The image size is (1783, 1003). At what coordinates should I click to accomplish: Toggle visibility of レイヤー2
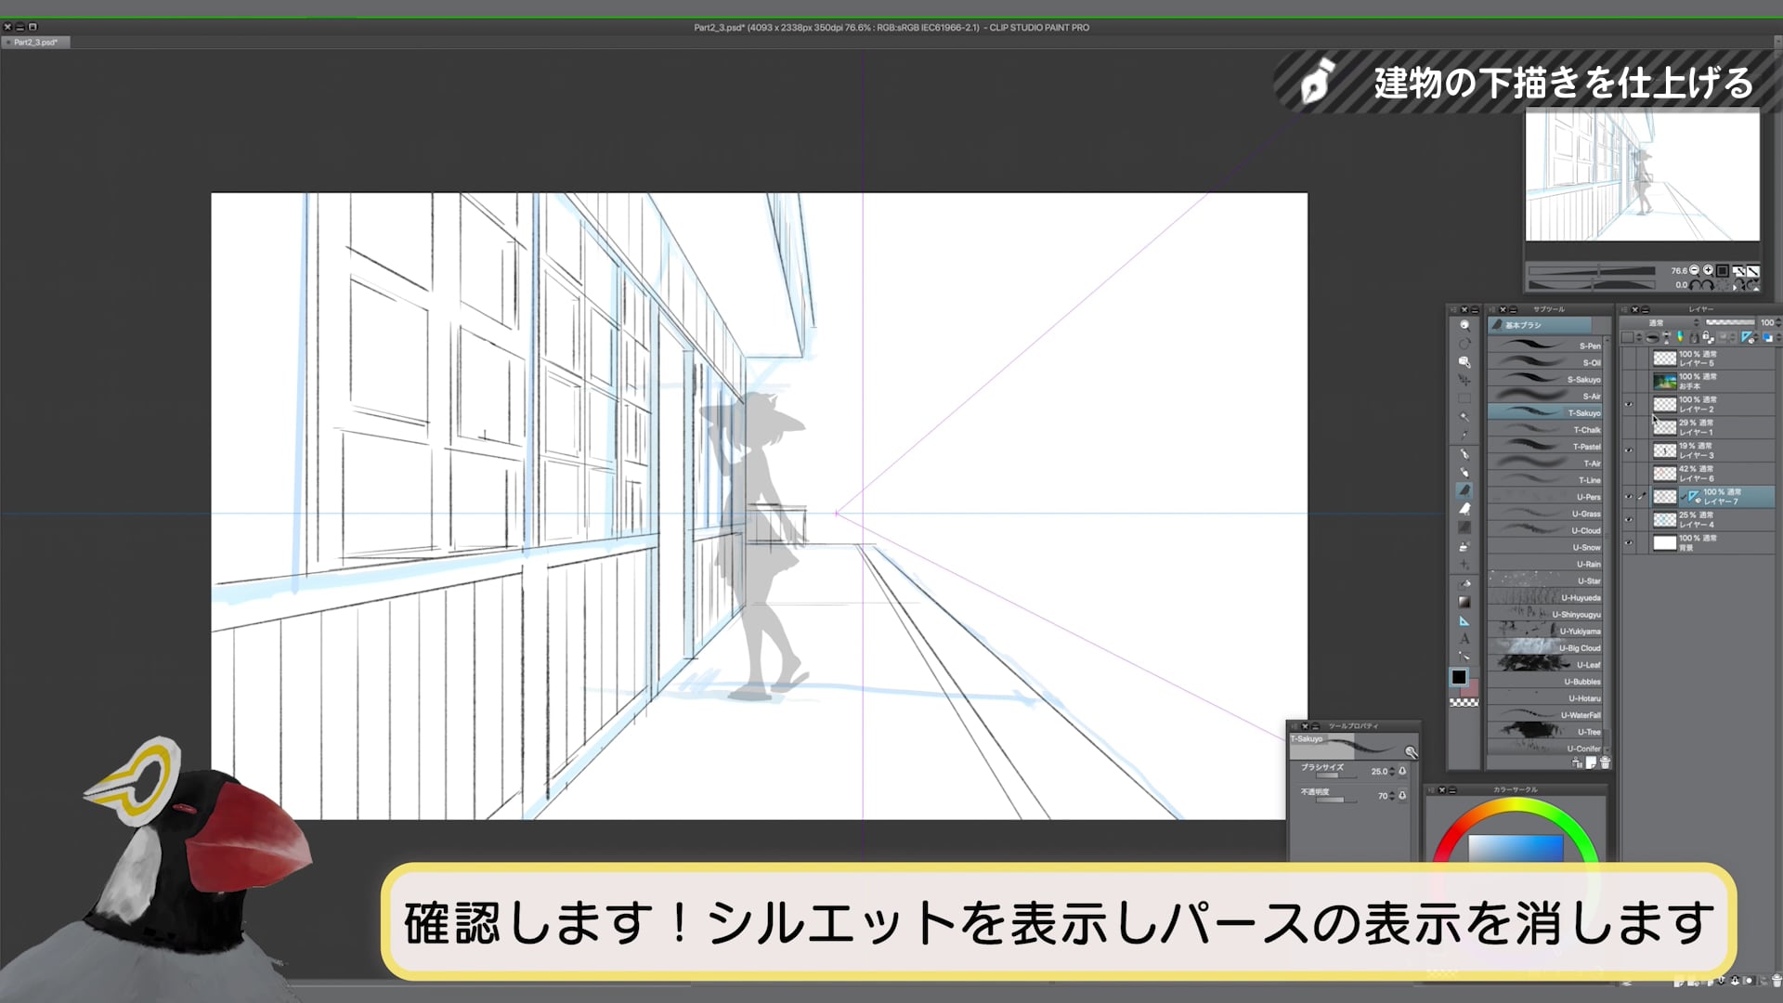(1628, 404)
